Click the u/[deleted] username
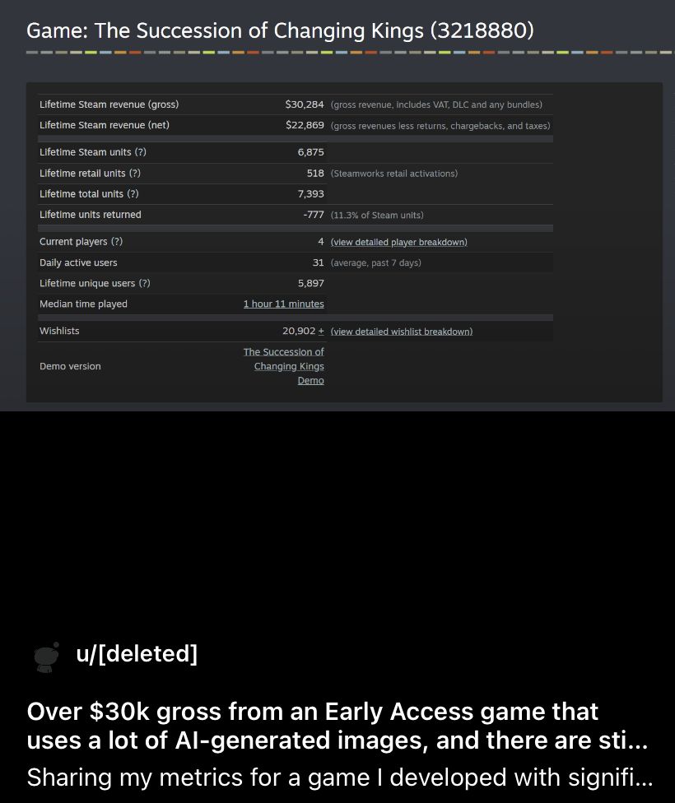Screen dimensions: 675x803 tap(137, 653)
